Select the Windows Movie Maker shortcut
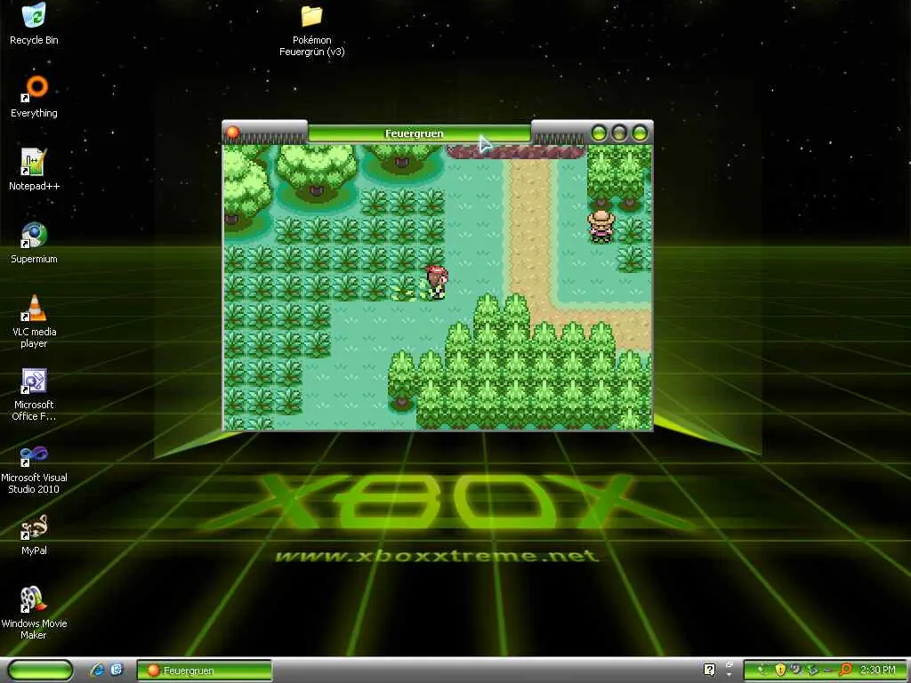 point(34,613)
